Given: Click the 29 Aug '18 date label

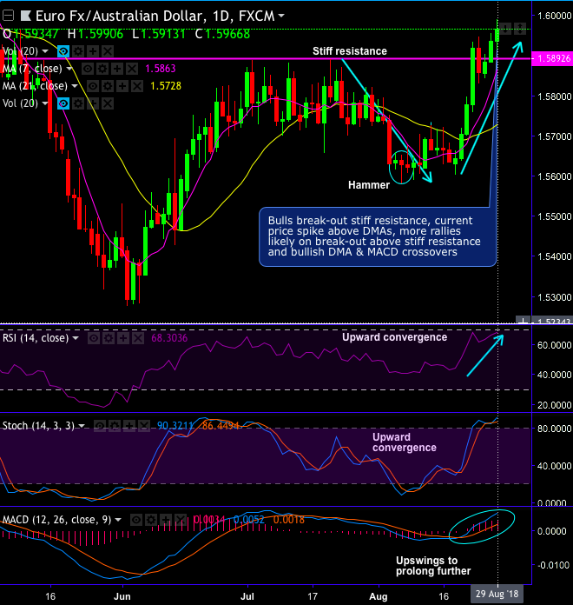Looking at the screenshot, I should 497,594.
